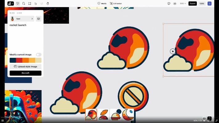Select the red palette color
Screen dimensions: 219x123
point(19,60)
